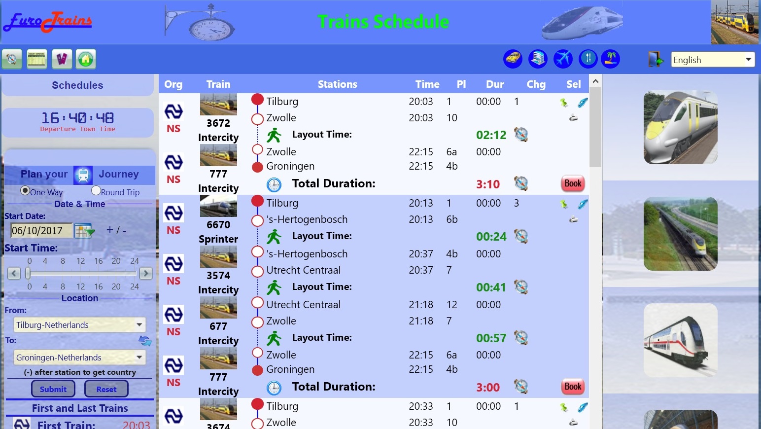
Task: Click the small train icon under 3672 pin
Action: 573,118
